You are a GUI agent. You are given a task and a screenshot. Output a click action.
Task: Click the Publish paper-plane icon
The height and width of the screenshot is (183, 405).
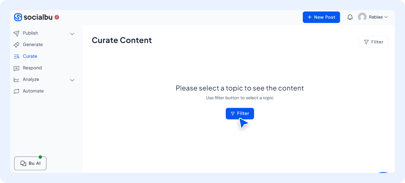tap(16, 33)
